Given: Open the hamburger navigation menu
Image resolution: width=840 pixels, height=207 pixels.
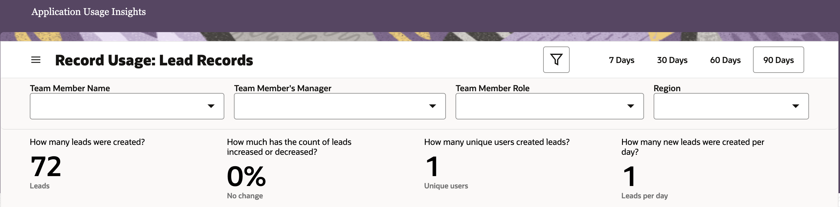Looking at the screenshot, I should pyautogui.click(x=36, y=60).
